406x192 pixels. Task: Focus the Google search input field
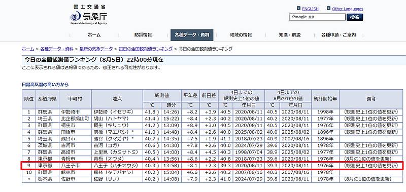pos(317,17)
